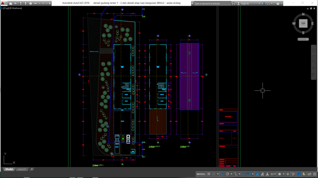Toggle the drawing grid display
Viewport: 318px width, 178px height.
pos(209,174)
